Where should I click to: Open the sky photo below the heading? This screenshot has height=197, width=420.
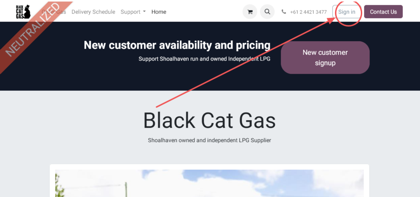click(209, 183)
